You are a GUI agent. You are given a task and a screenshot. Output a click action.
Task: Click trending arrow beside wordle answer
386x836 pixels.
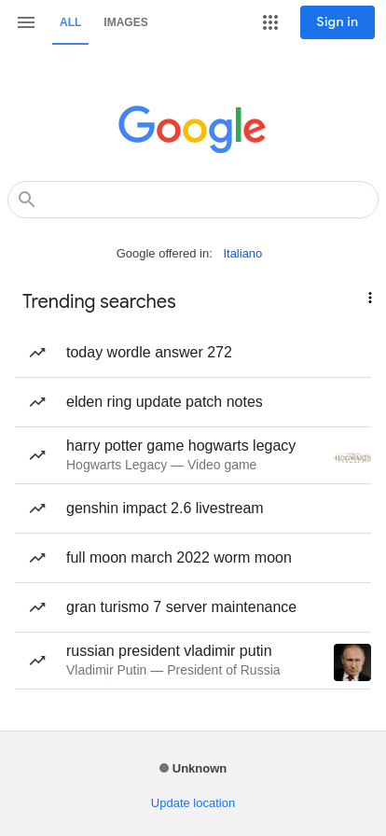(37, 353)
